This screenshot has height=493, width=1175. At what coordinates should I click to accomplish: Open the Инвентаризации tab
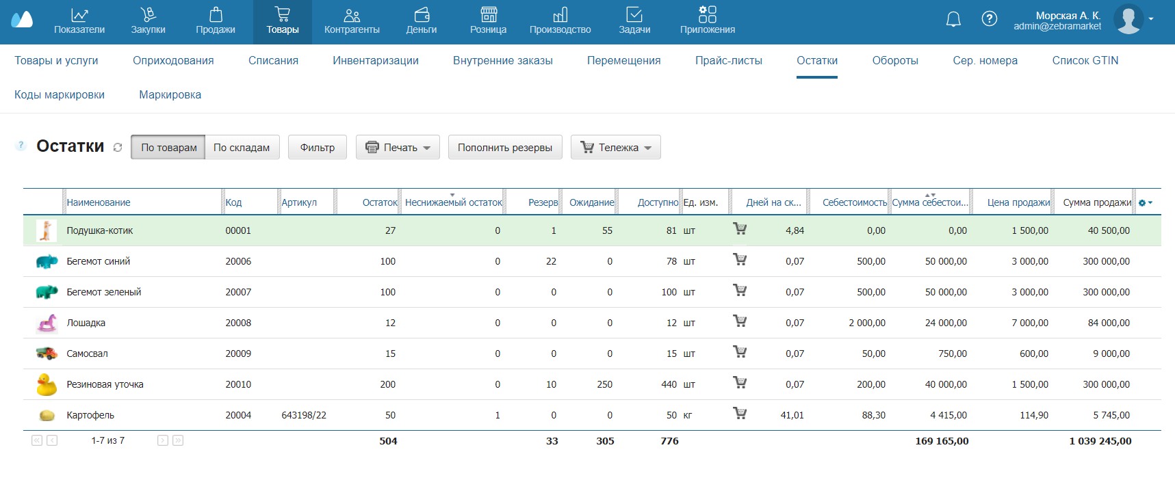(x=375, y=61)
